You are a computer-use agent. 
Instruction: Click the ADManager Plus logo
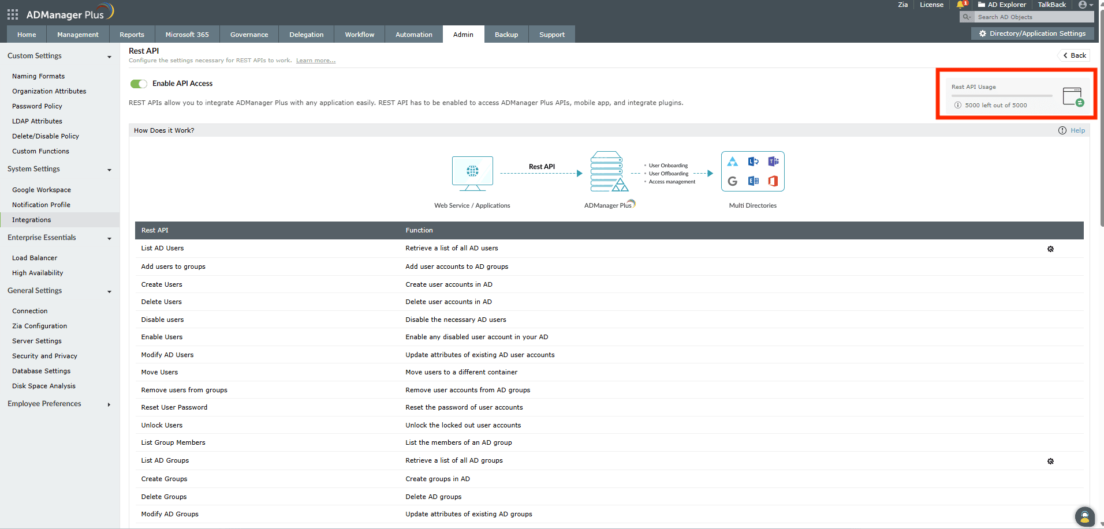point(70,13)
